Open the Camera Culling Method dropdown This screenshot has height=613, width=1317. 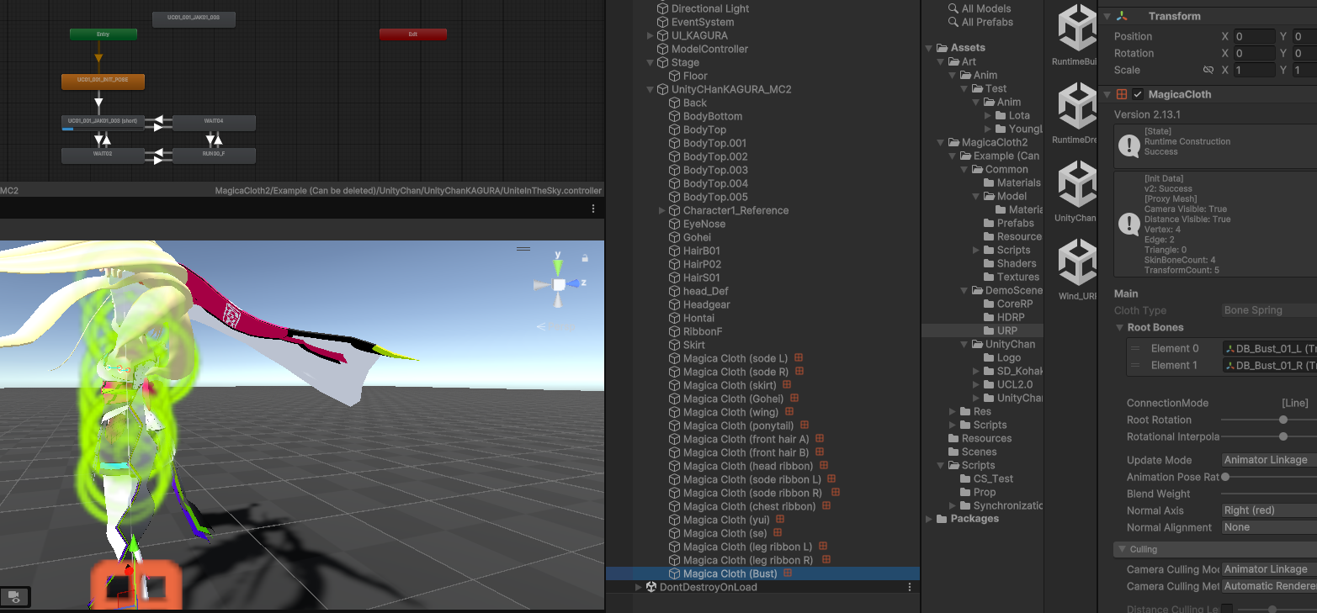pyautogui.click(x=1269, y=586)
